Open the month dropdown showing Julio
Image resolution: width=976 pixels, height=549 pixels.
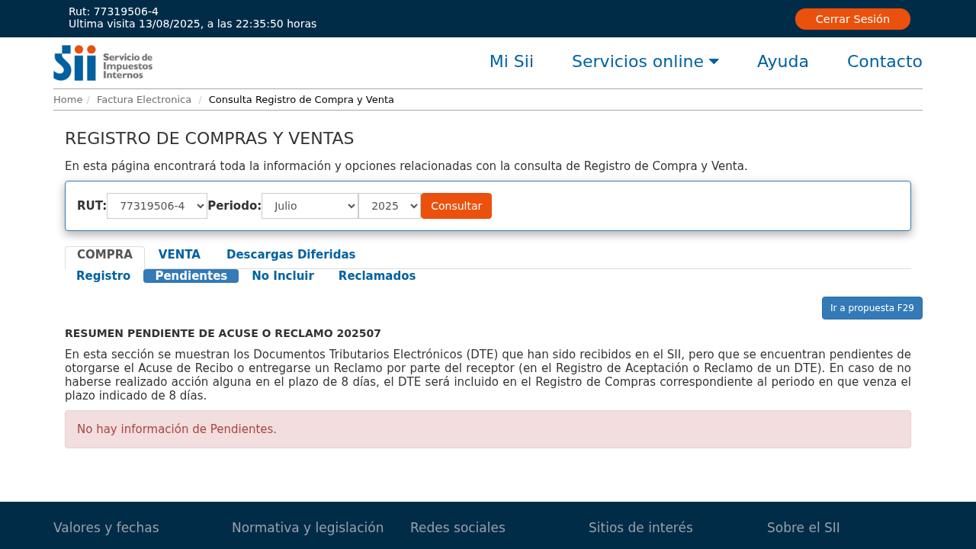310,206
